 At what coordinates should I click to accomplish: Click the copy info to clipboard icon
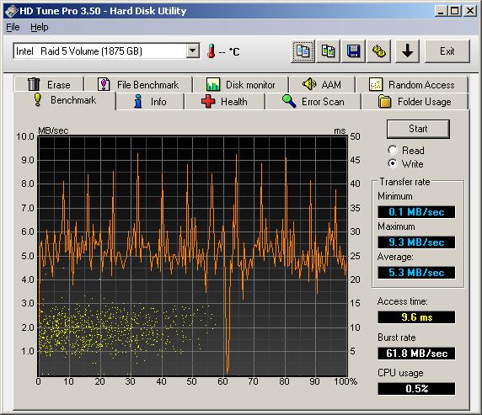click(x=303, y=51)
